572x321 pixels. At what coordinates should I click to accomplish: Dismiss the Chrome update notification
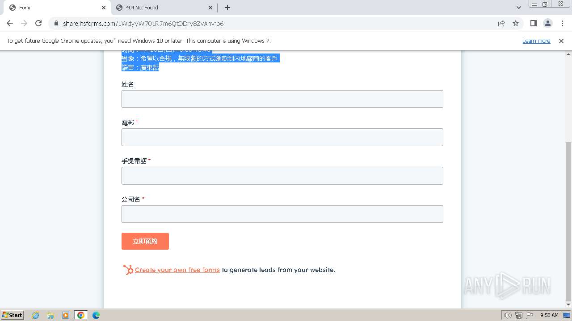click(561, 41)
